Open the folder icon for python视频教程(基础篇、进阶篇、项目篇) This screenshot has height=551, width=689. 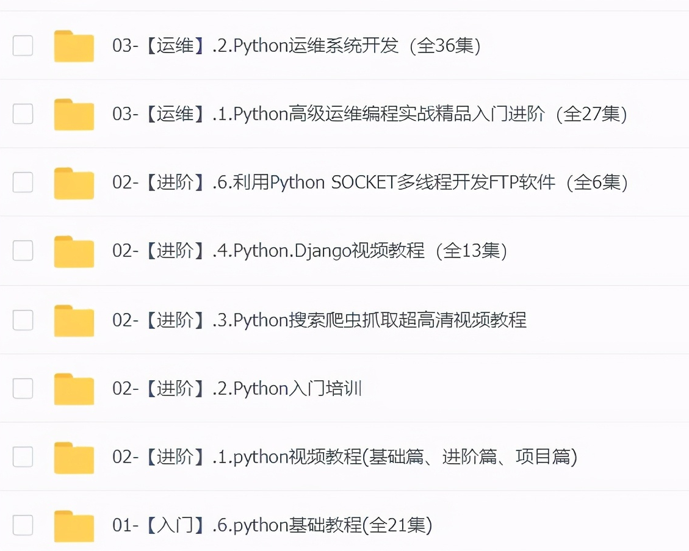(73, 457)
